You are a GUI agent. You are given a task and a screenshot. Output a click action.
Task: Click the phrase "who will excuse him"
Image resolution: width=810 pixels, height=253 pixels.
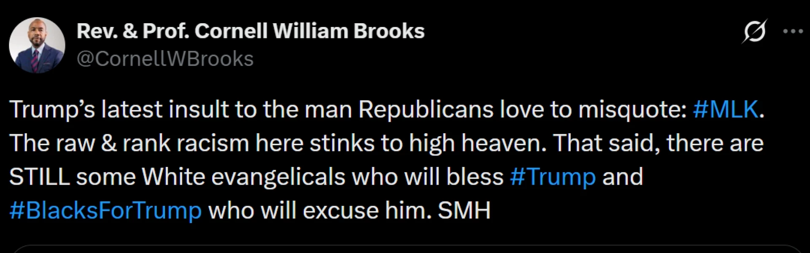pos(319,210)
